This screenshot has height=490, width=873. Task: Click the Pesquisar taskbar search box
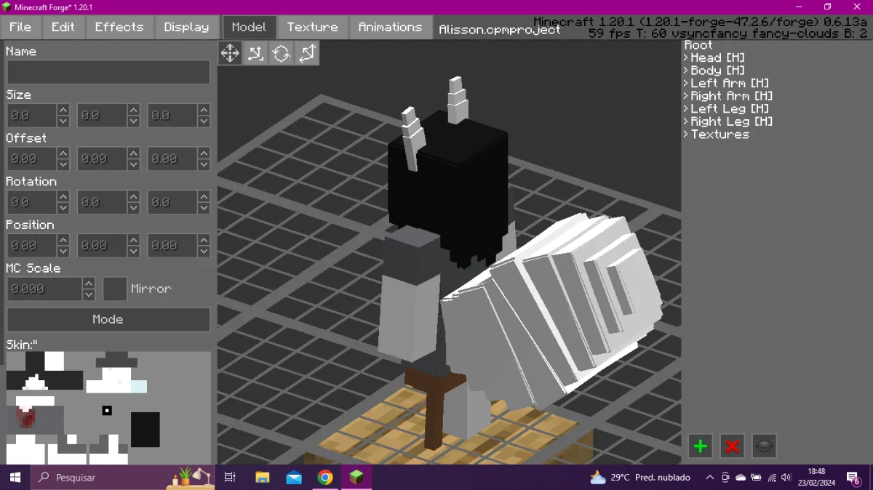click(x=124, y=478)
